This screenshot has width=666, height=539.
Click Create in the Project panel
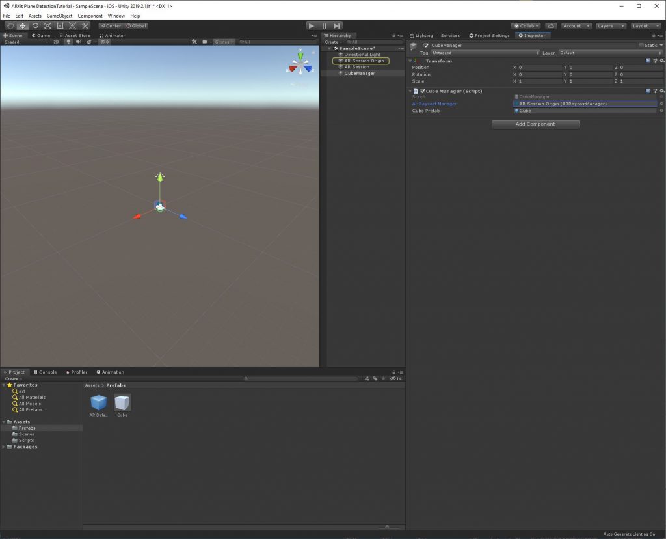[x=13, y=379]
